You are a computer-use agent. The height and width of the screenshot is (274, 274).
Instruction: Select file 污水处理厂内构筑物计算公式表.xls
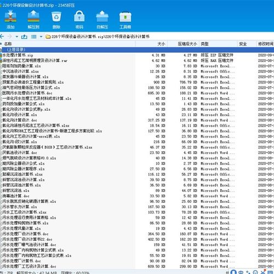33,250
